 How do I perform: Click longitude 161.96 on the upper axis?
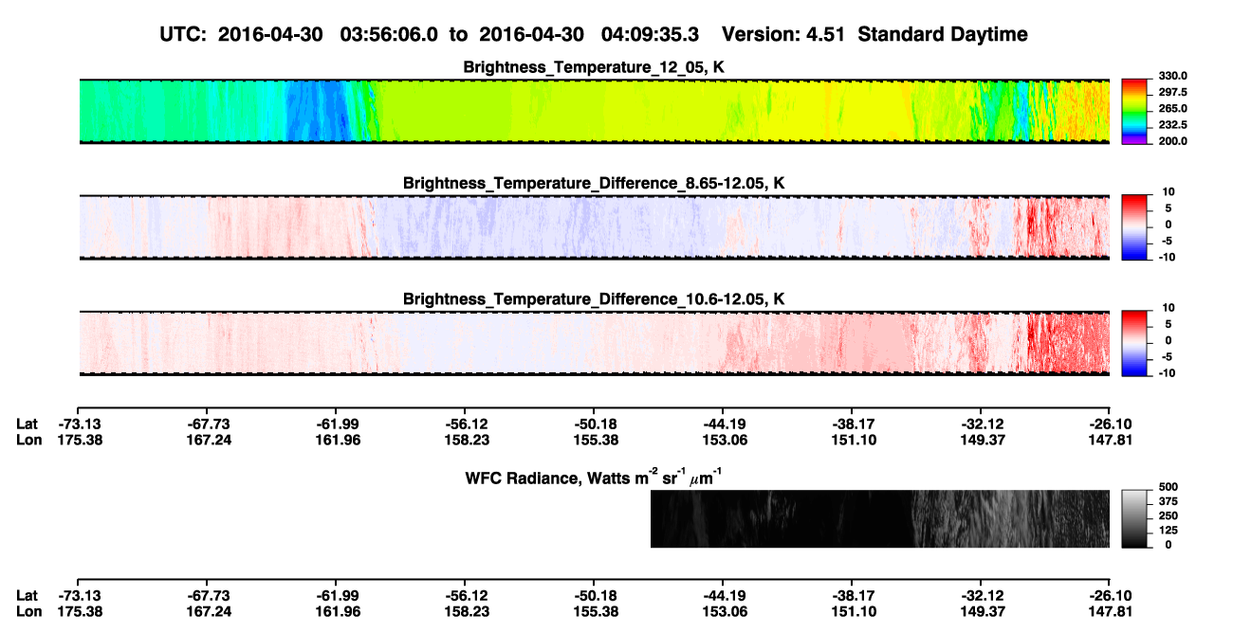[336, 441]
